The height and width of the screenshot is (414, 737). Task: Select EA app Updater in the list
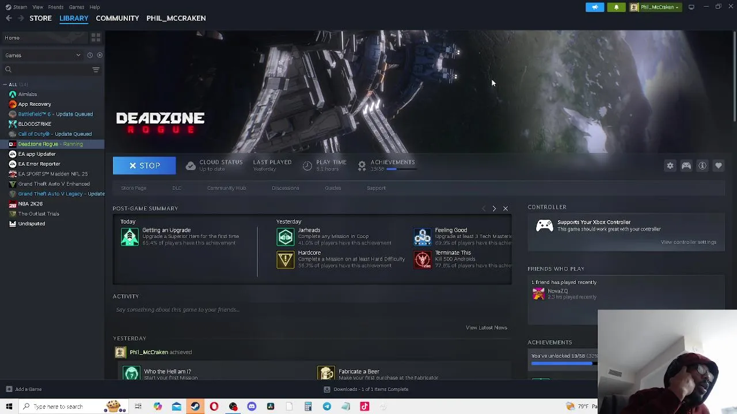point(37,154)
